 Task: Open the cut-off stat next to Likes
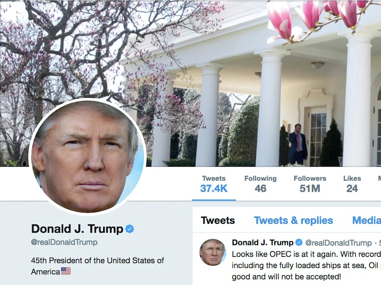[x=379, y=184]
